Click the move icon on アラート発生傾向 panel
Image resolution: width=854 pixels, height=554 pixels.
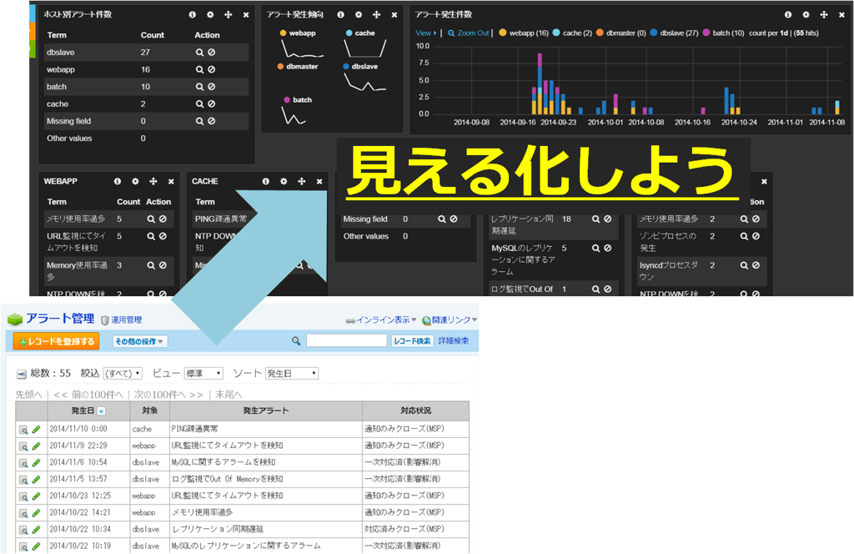pyautogui.click(x=375, y=15)
